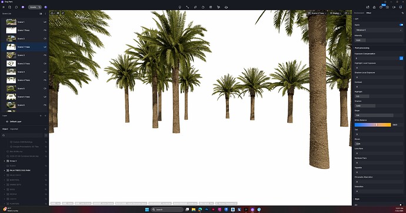Click the object search field
The image size is (406, 213).
click(22, 136)
